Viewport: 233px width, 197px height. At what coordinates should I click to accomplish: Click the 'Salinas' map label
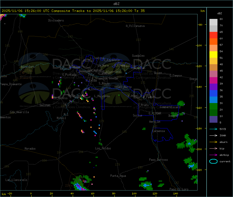click(45, 105)
